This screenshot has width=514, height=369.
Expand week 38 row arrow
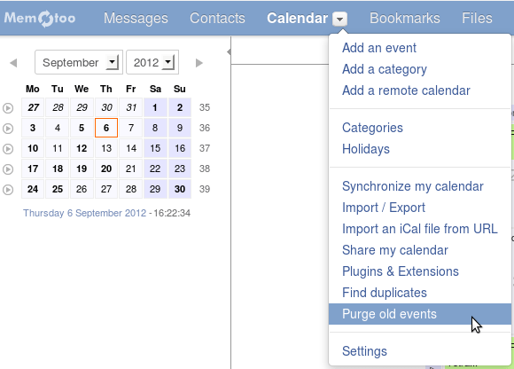tap(8, 169)
